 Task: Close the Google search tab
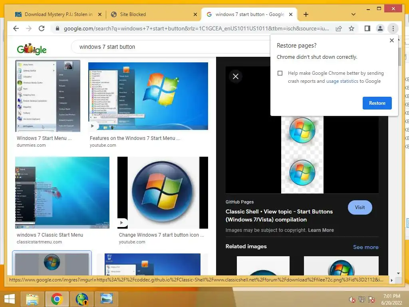291,15
